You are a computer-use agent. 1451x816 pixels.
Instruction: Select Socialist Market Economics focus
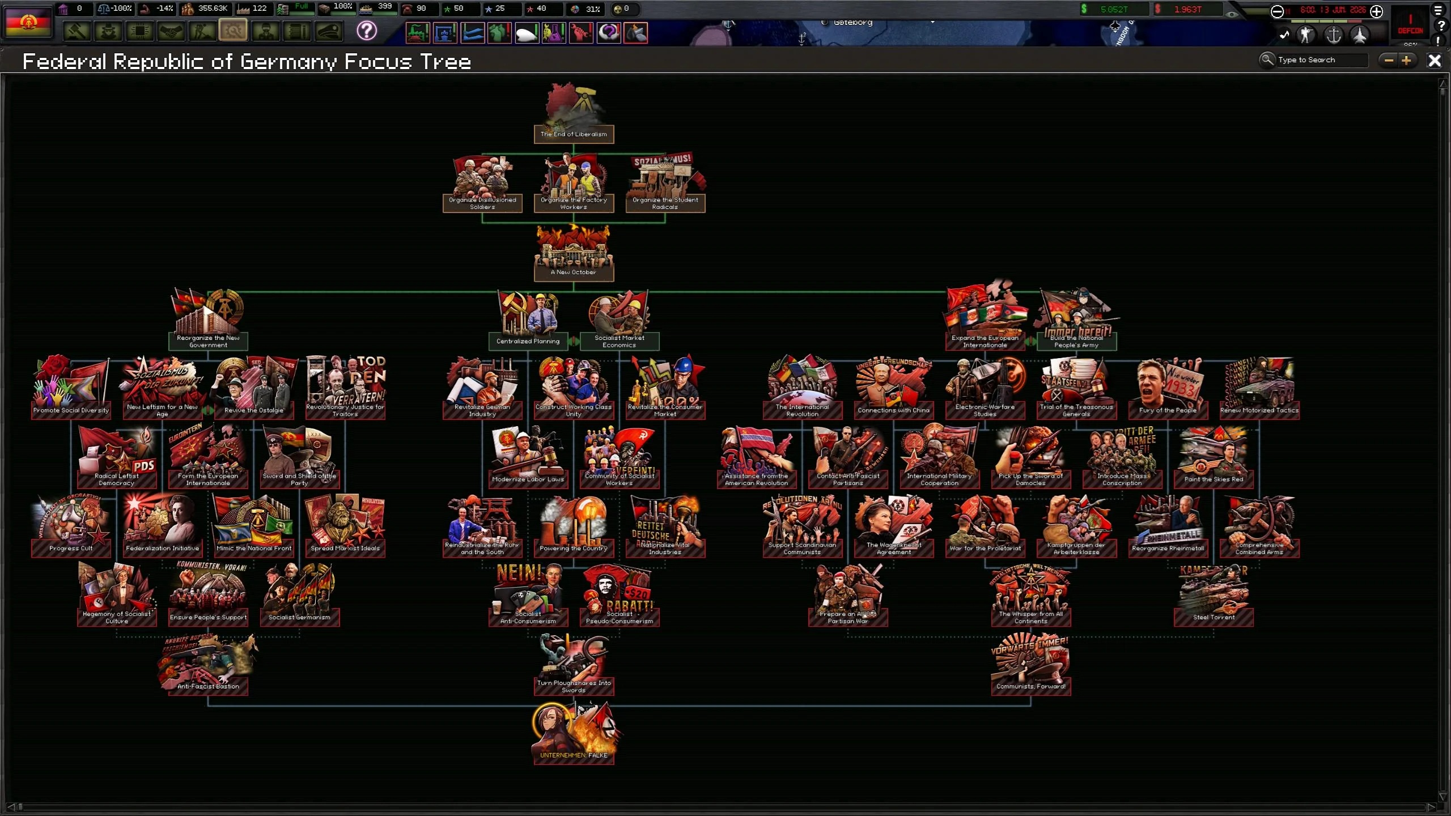[x=620, y=320]
